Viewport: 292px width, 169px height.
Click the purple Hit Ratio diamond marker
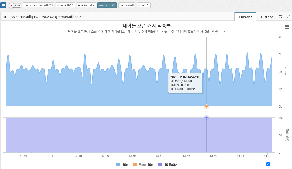pyautogui.click(x=206, y=118)
